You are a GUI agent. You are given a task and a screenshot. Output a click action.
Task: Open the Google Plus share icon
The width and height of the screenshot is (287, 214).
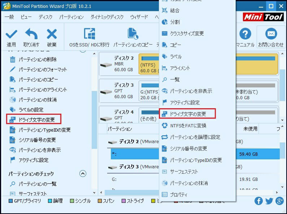279,201
